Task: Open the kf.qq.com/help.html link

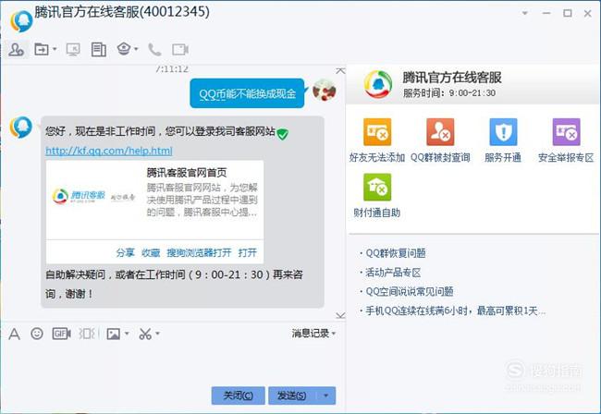Action: coord(109,151)
